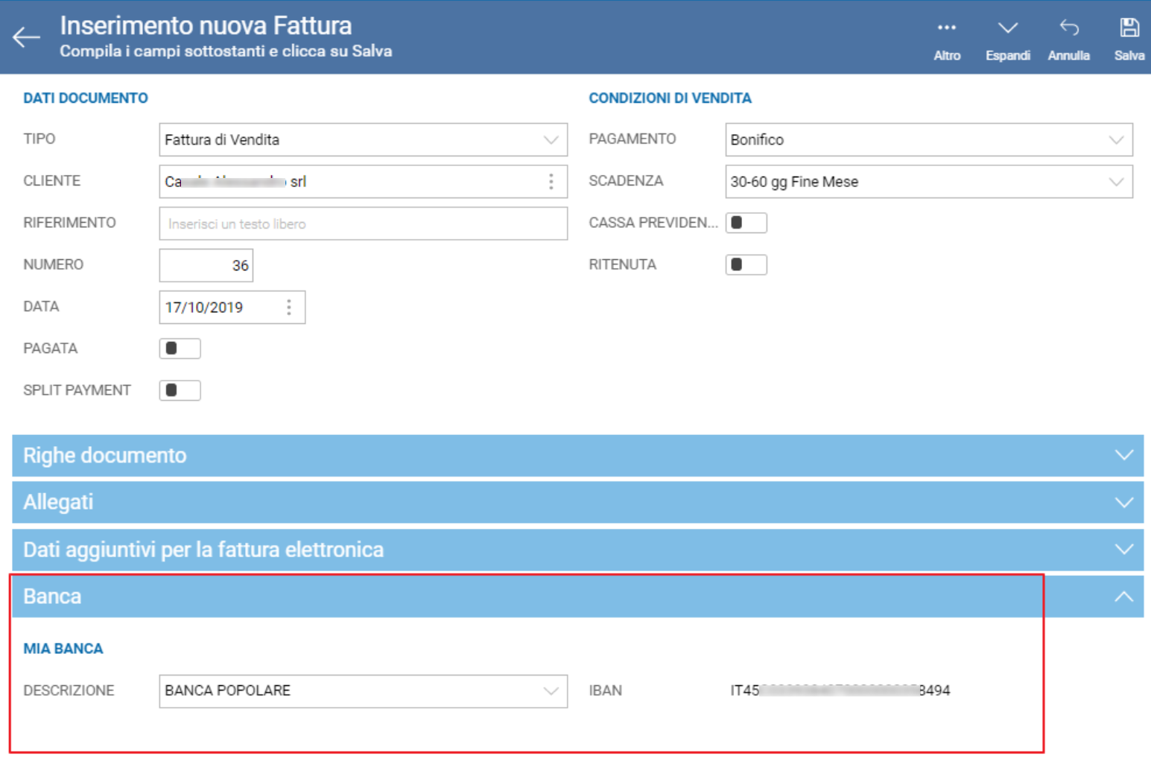
Task: Open the Altro three-dots menu
Action: 947,28
